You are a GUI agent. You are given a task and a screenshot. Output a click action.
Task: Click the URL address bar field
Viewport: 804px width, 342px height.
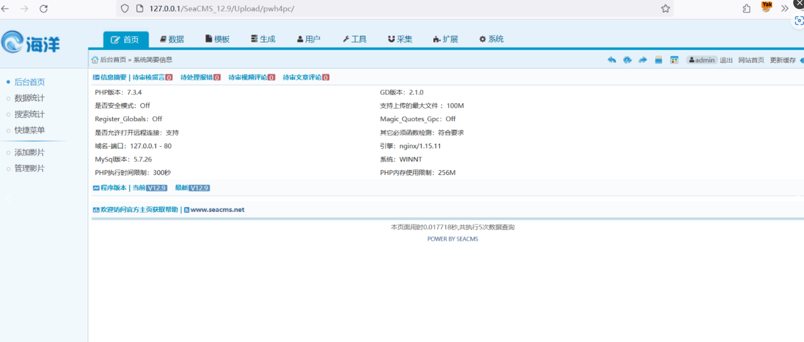(395, 9)
